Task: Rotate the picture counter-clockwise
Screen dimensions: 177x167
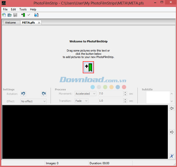Action: (x=23, y=94)
